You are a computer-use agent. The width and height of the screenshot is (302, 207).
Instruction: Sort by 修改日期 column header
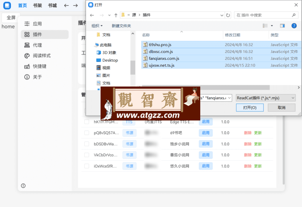[x=232, y=35]
